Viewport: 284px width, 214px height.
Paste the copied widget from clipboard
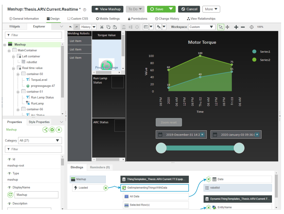[x=114, y=27]
